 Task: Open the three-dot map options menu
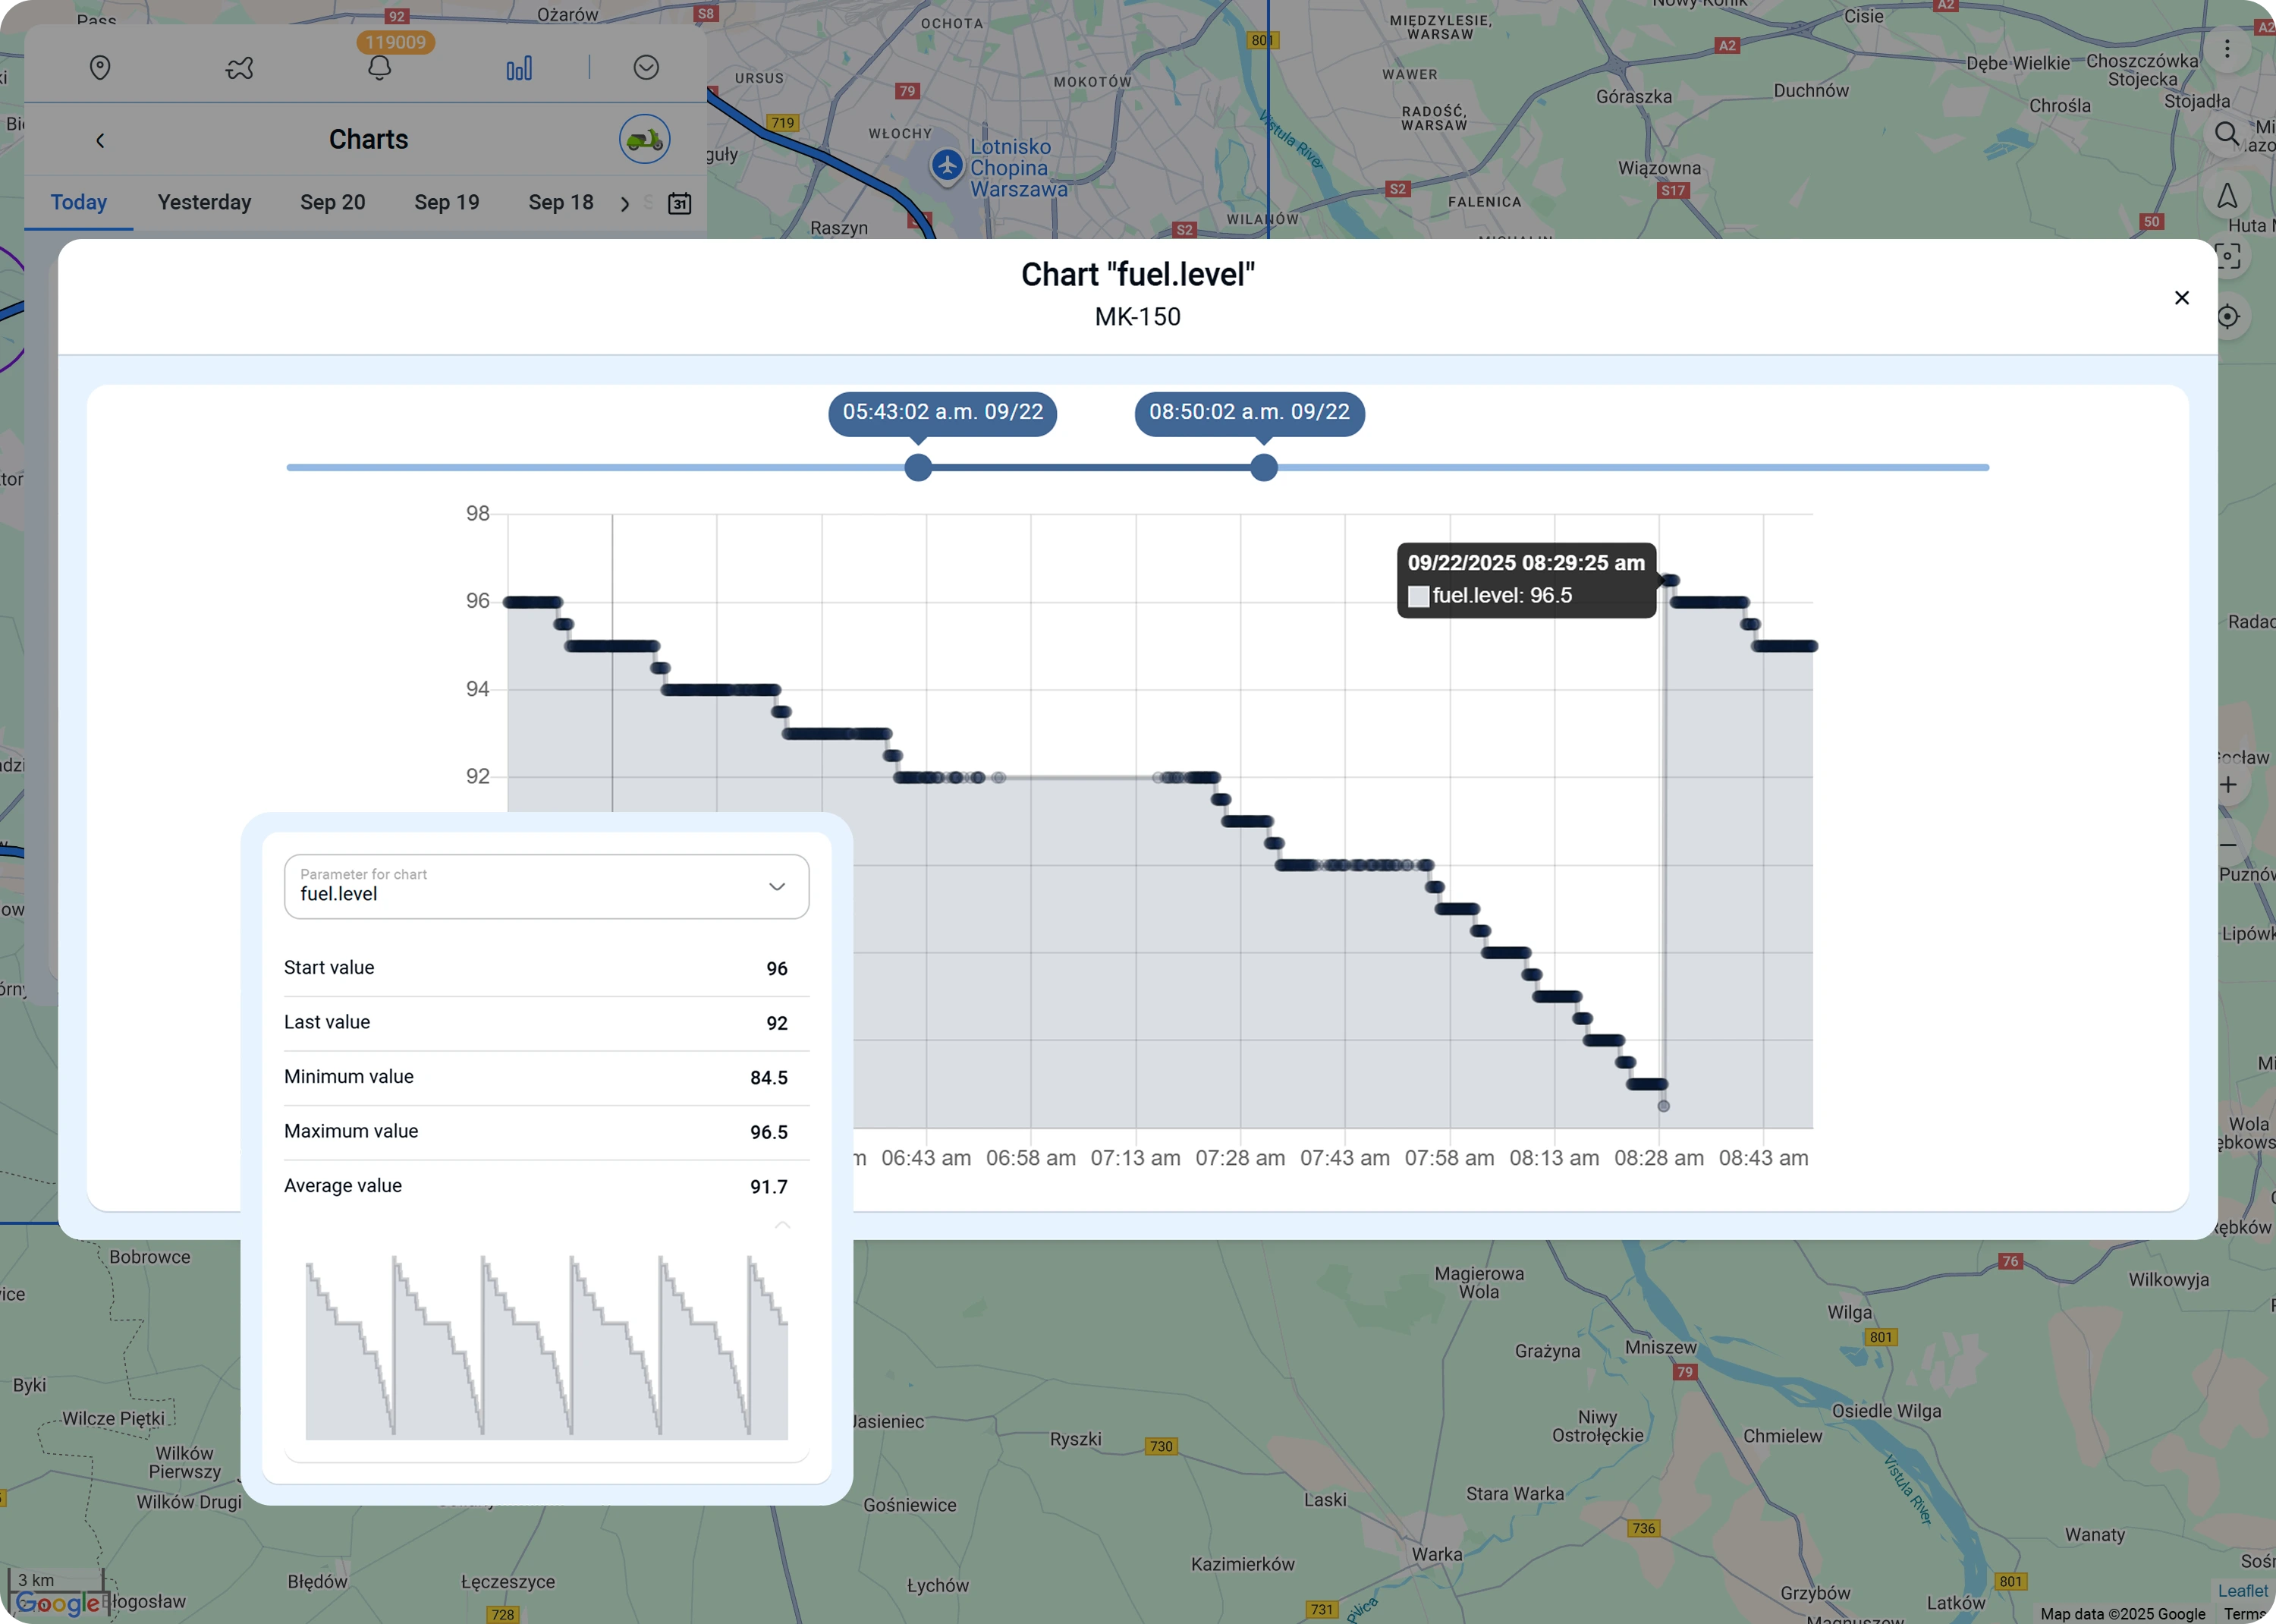coord(2227,48)
